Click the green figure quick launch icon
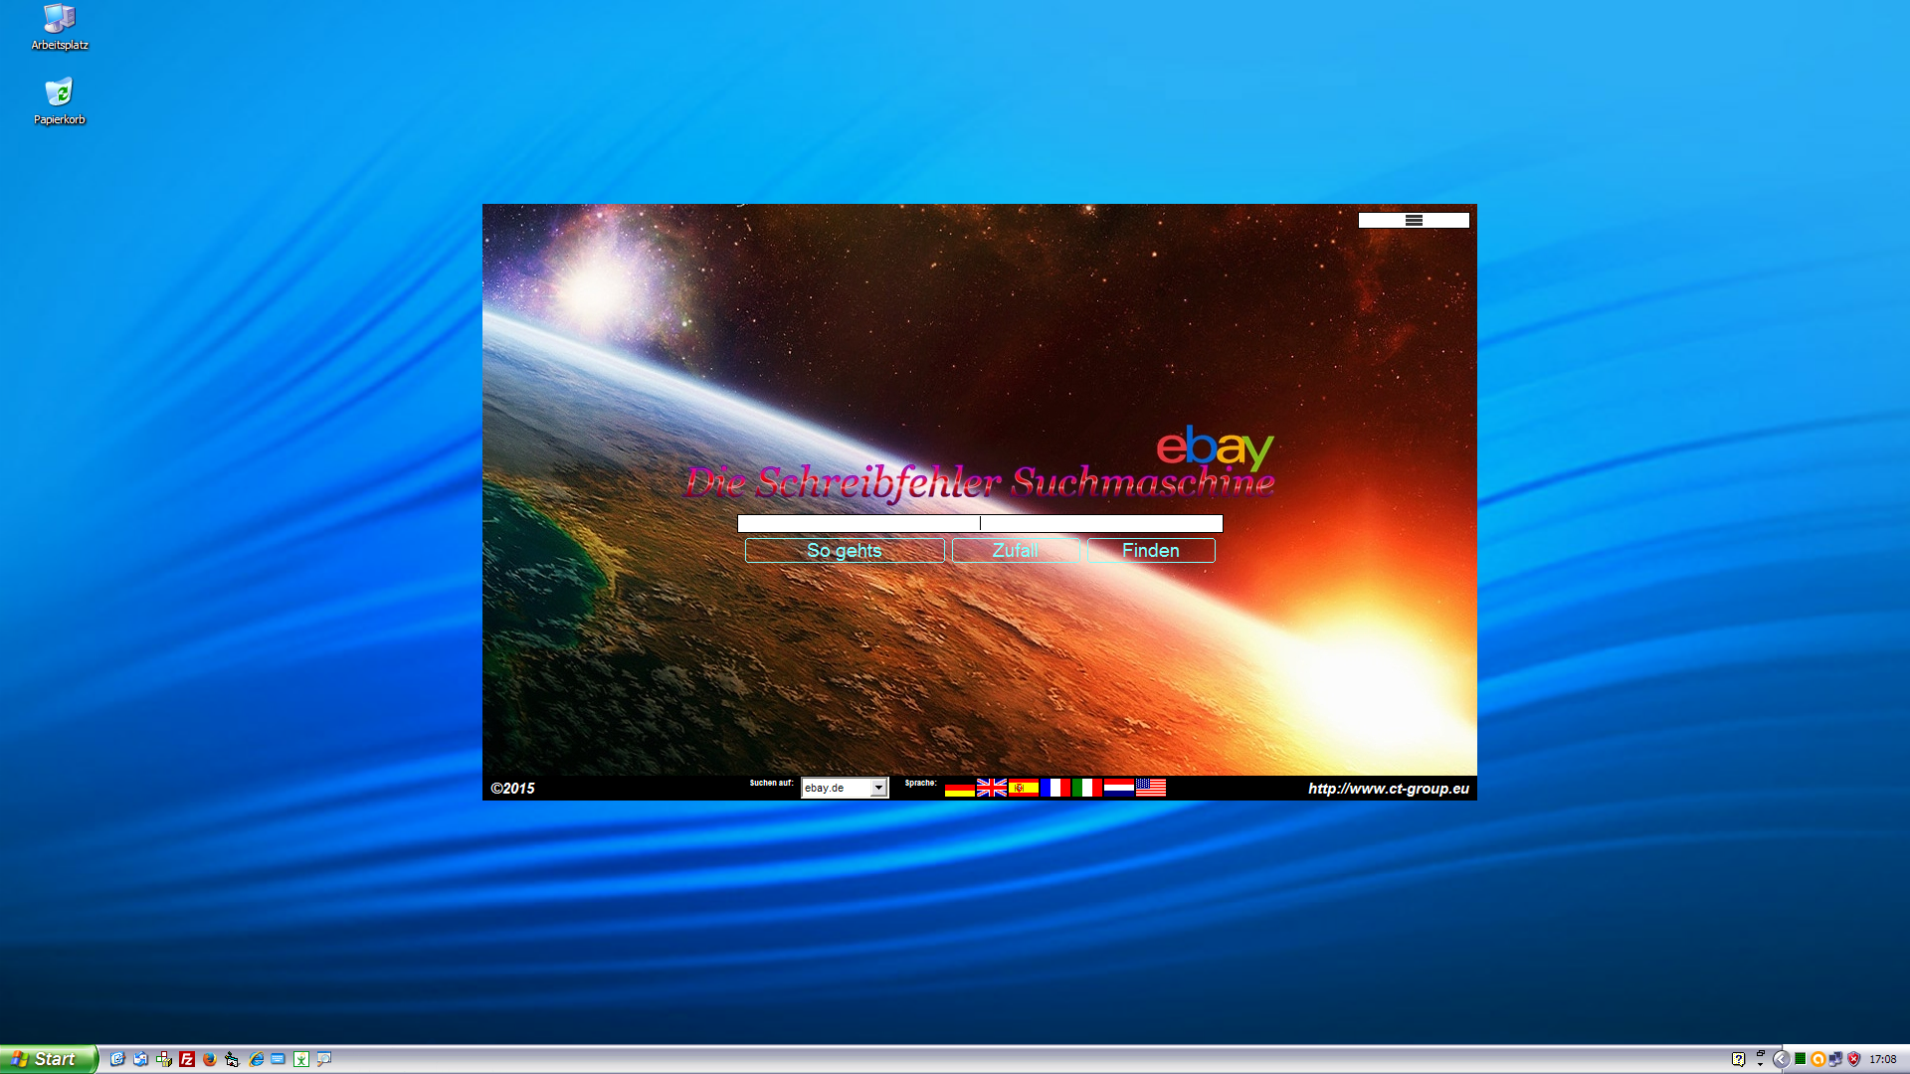 tap(301, 1059)
